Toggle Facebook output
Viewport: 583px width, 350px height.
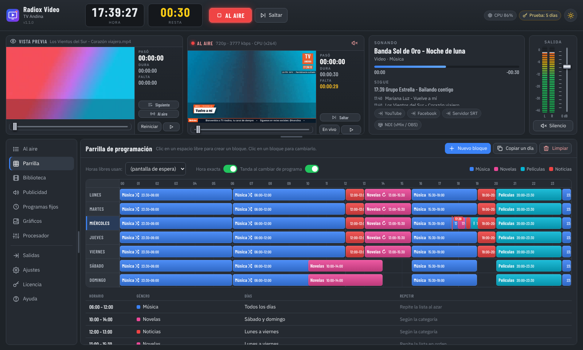tap(423, 113)
